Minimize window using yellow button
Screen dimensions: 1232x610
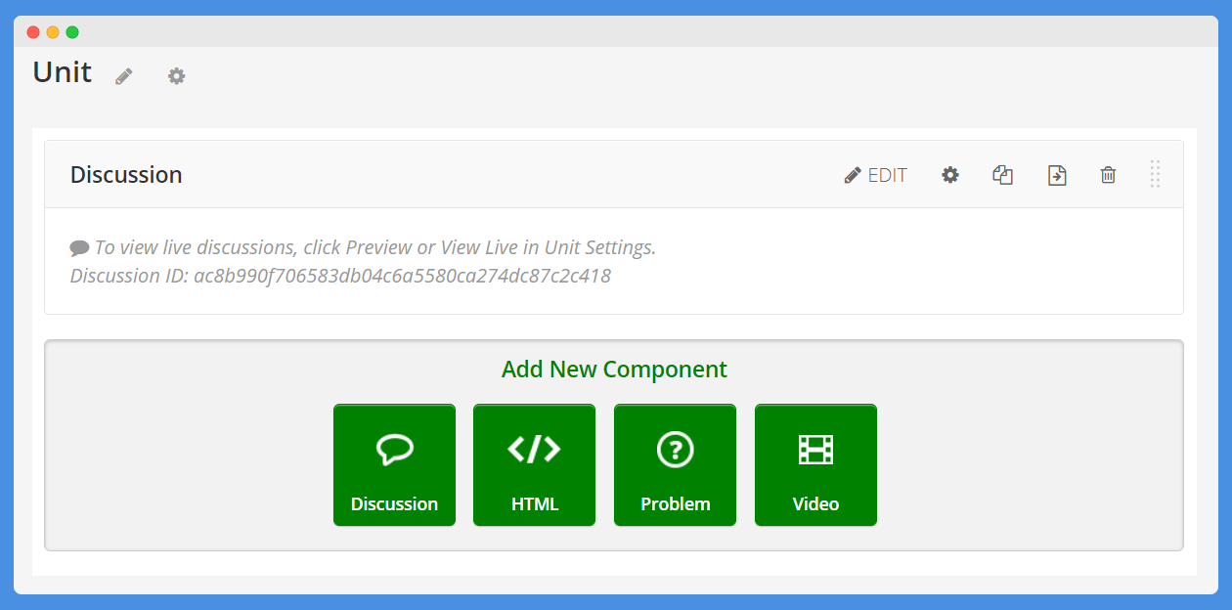53,32
